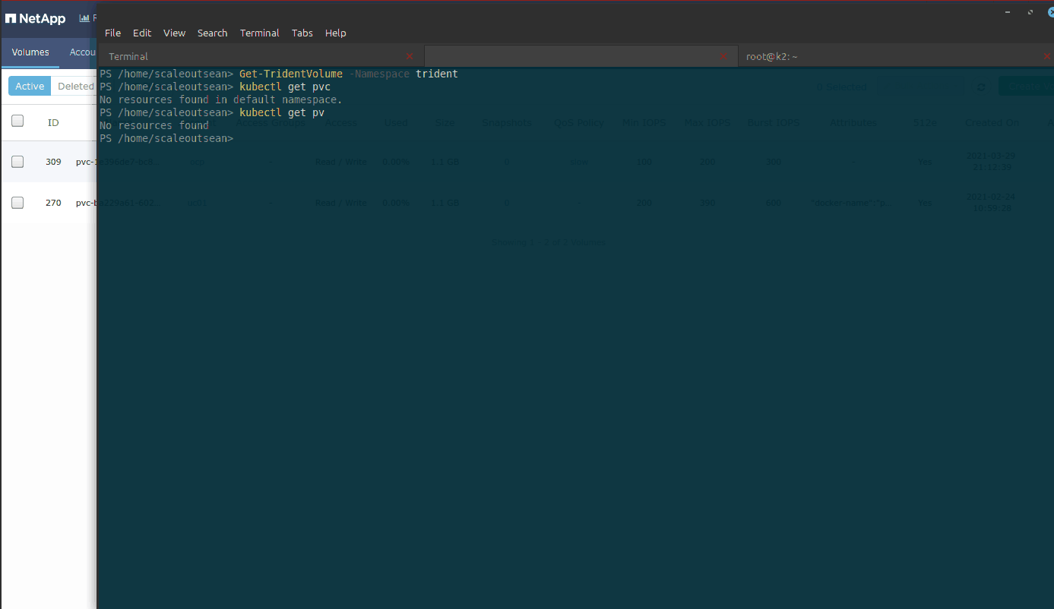Screen dimensions: 1054x609
Task: Click volume ID '309' in the table
Action: [53, 162]
